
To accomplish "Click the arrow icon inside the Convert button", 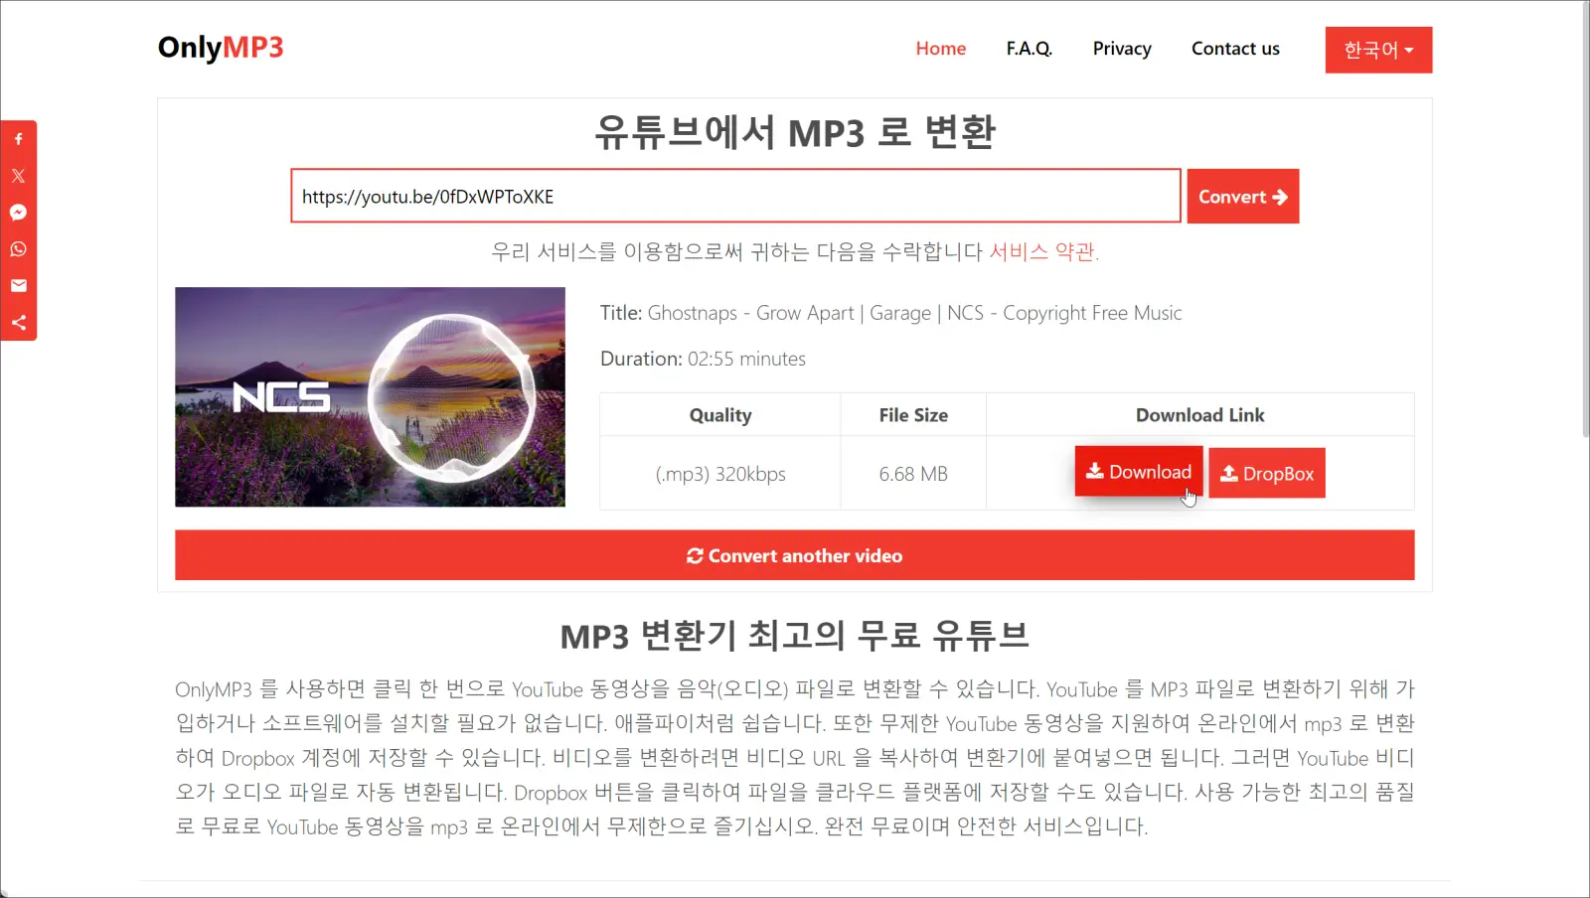I will click(x=1280, y=196).
